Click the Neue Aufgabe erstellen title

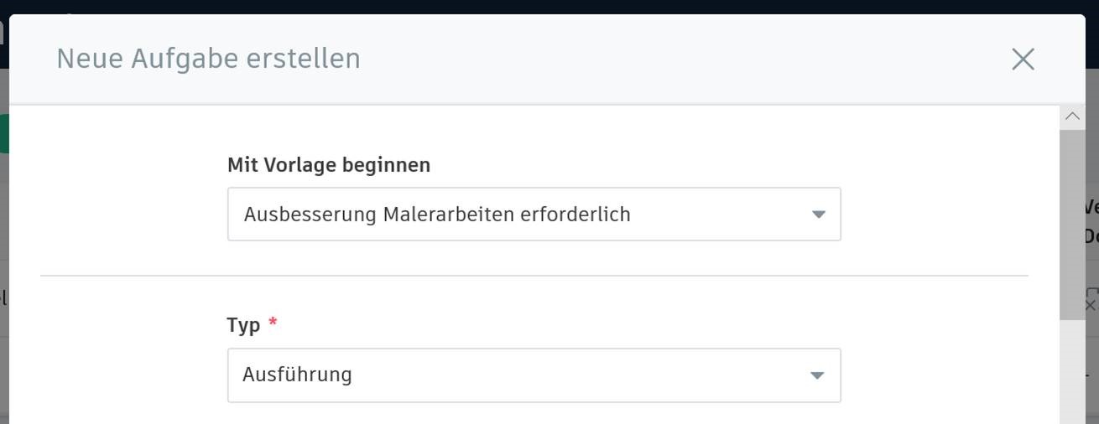click(208, 59)
